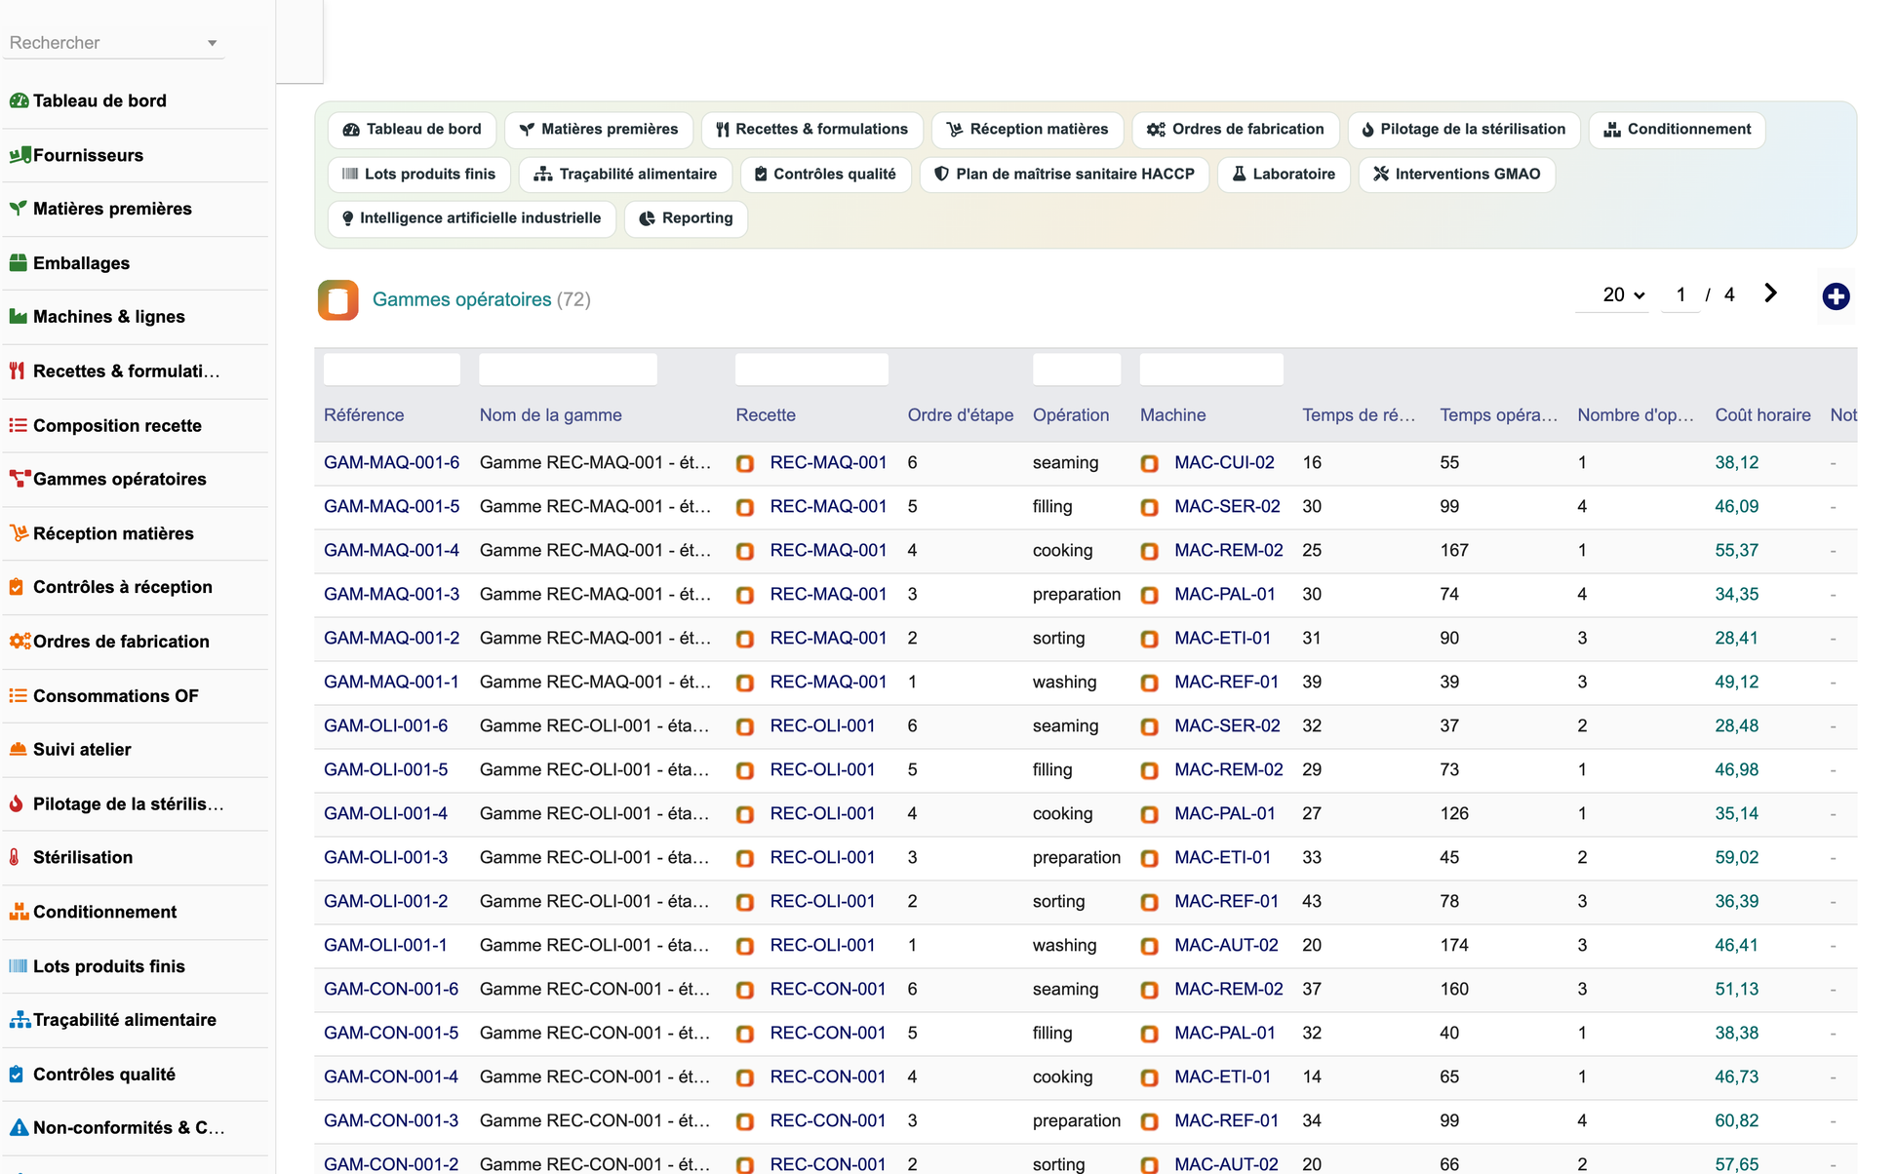Click the Nom de la gamme filter field
Screen dimensions: 1898x1174
[x=568, y=370]
